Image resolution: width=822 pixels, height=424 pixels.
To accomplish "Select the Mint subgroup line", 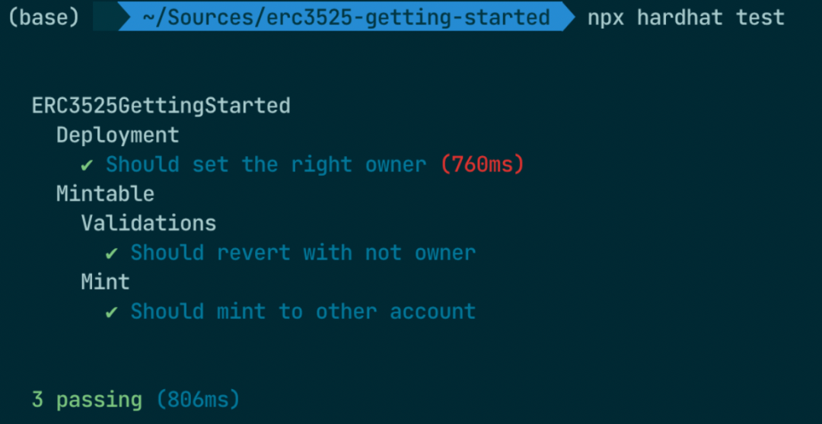I will (105, 282).
